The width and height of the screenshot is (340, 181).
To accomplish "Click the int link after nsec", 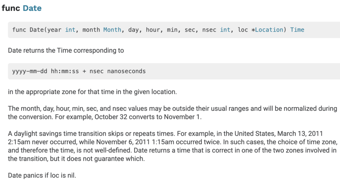I will click(225, 30).
